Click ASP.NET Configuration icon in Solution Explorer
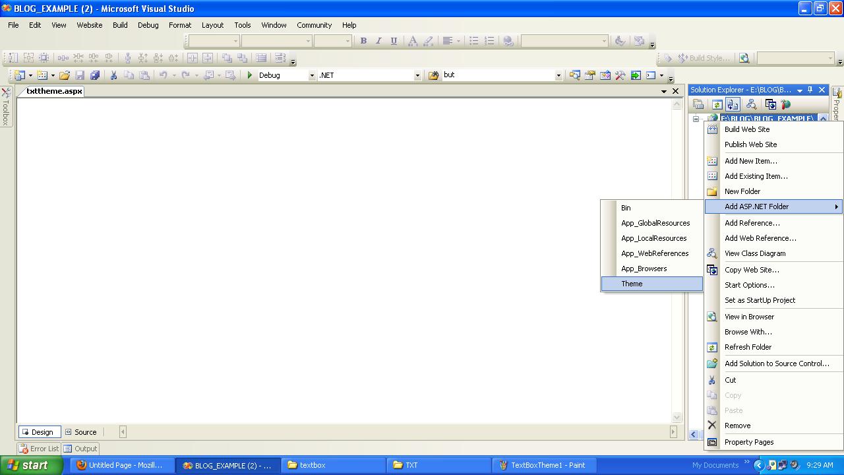Viewport: 844px width, 475px height. point(785,104)
